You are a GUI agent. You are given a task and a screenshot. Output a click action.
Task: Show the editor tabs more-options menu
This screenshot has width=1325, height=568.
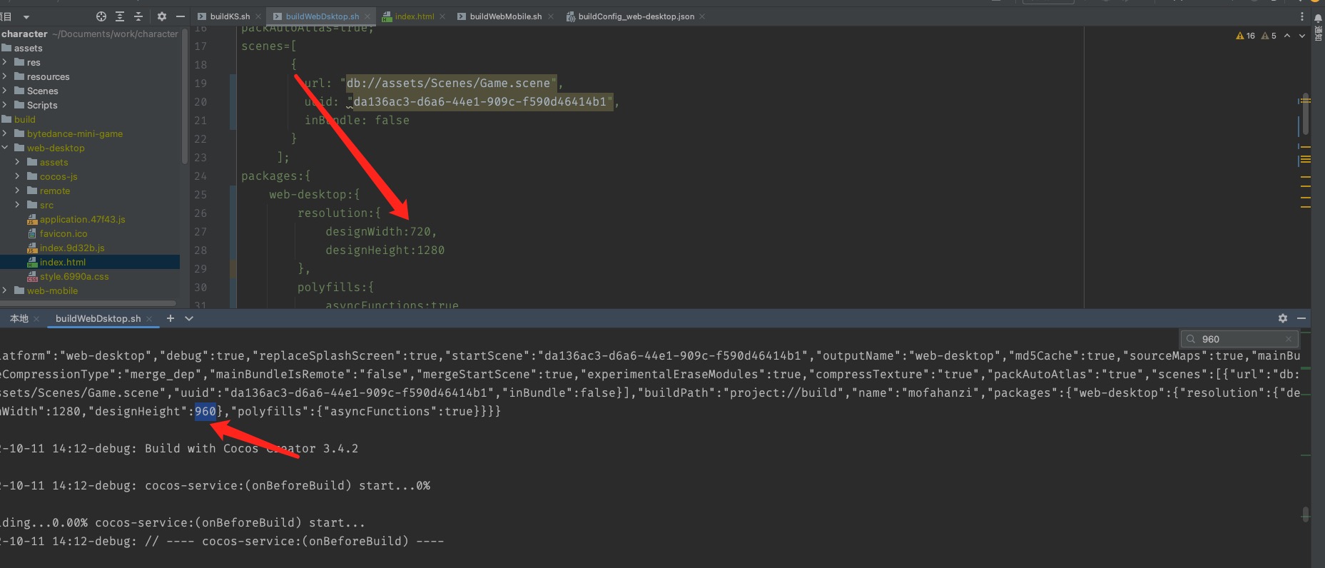point(1302,16)
